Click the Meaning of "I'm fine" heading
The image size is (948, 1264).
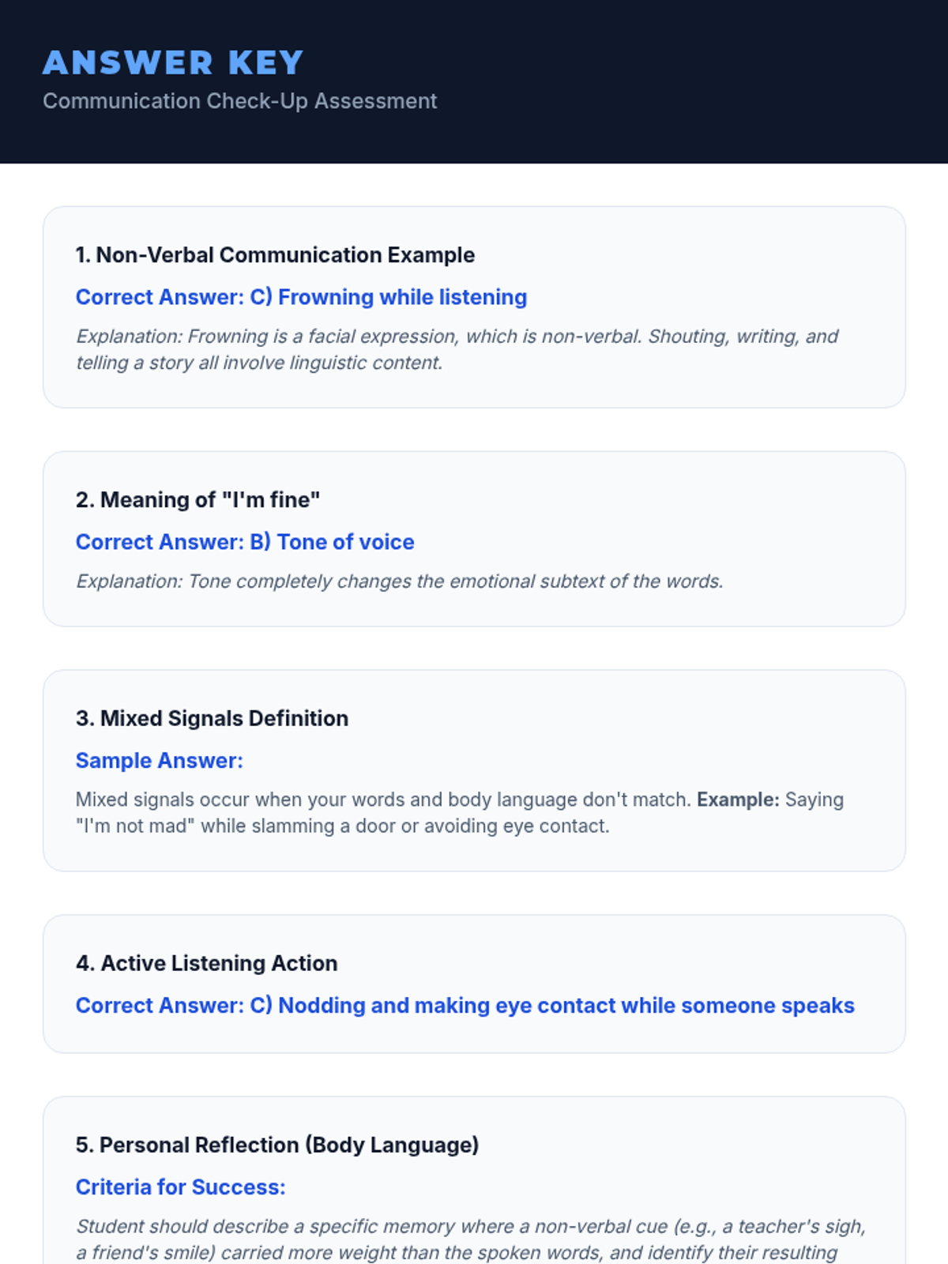click(197, 500)
